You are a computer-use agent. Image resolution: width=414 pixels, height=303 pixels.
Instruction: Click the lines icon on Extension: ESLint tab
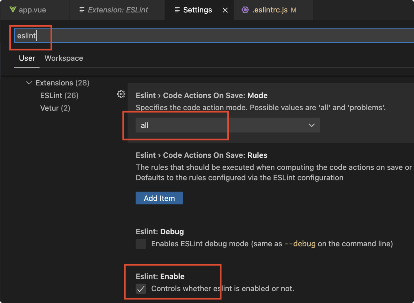[82, 10]
